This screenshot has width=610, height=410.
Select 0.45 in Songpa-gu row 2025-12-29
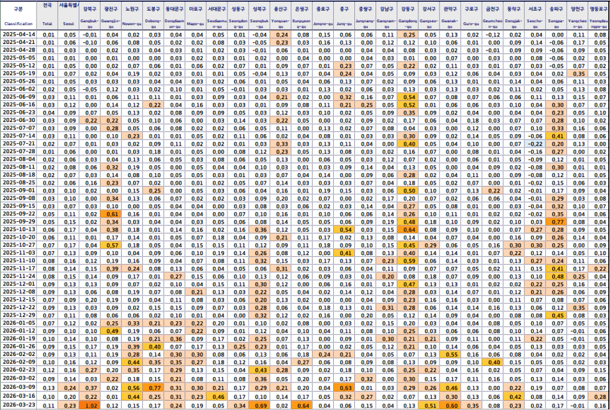pos(555,315)
